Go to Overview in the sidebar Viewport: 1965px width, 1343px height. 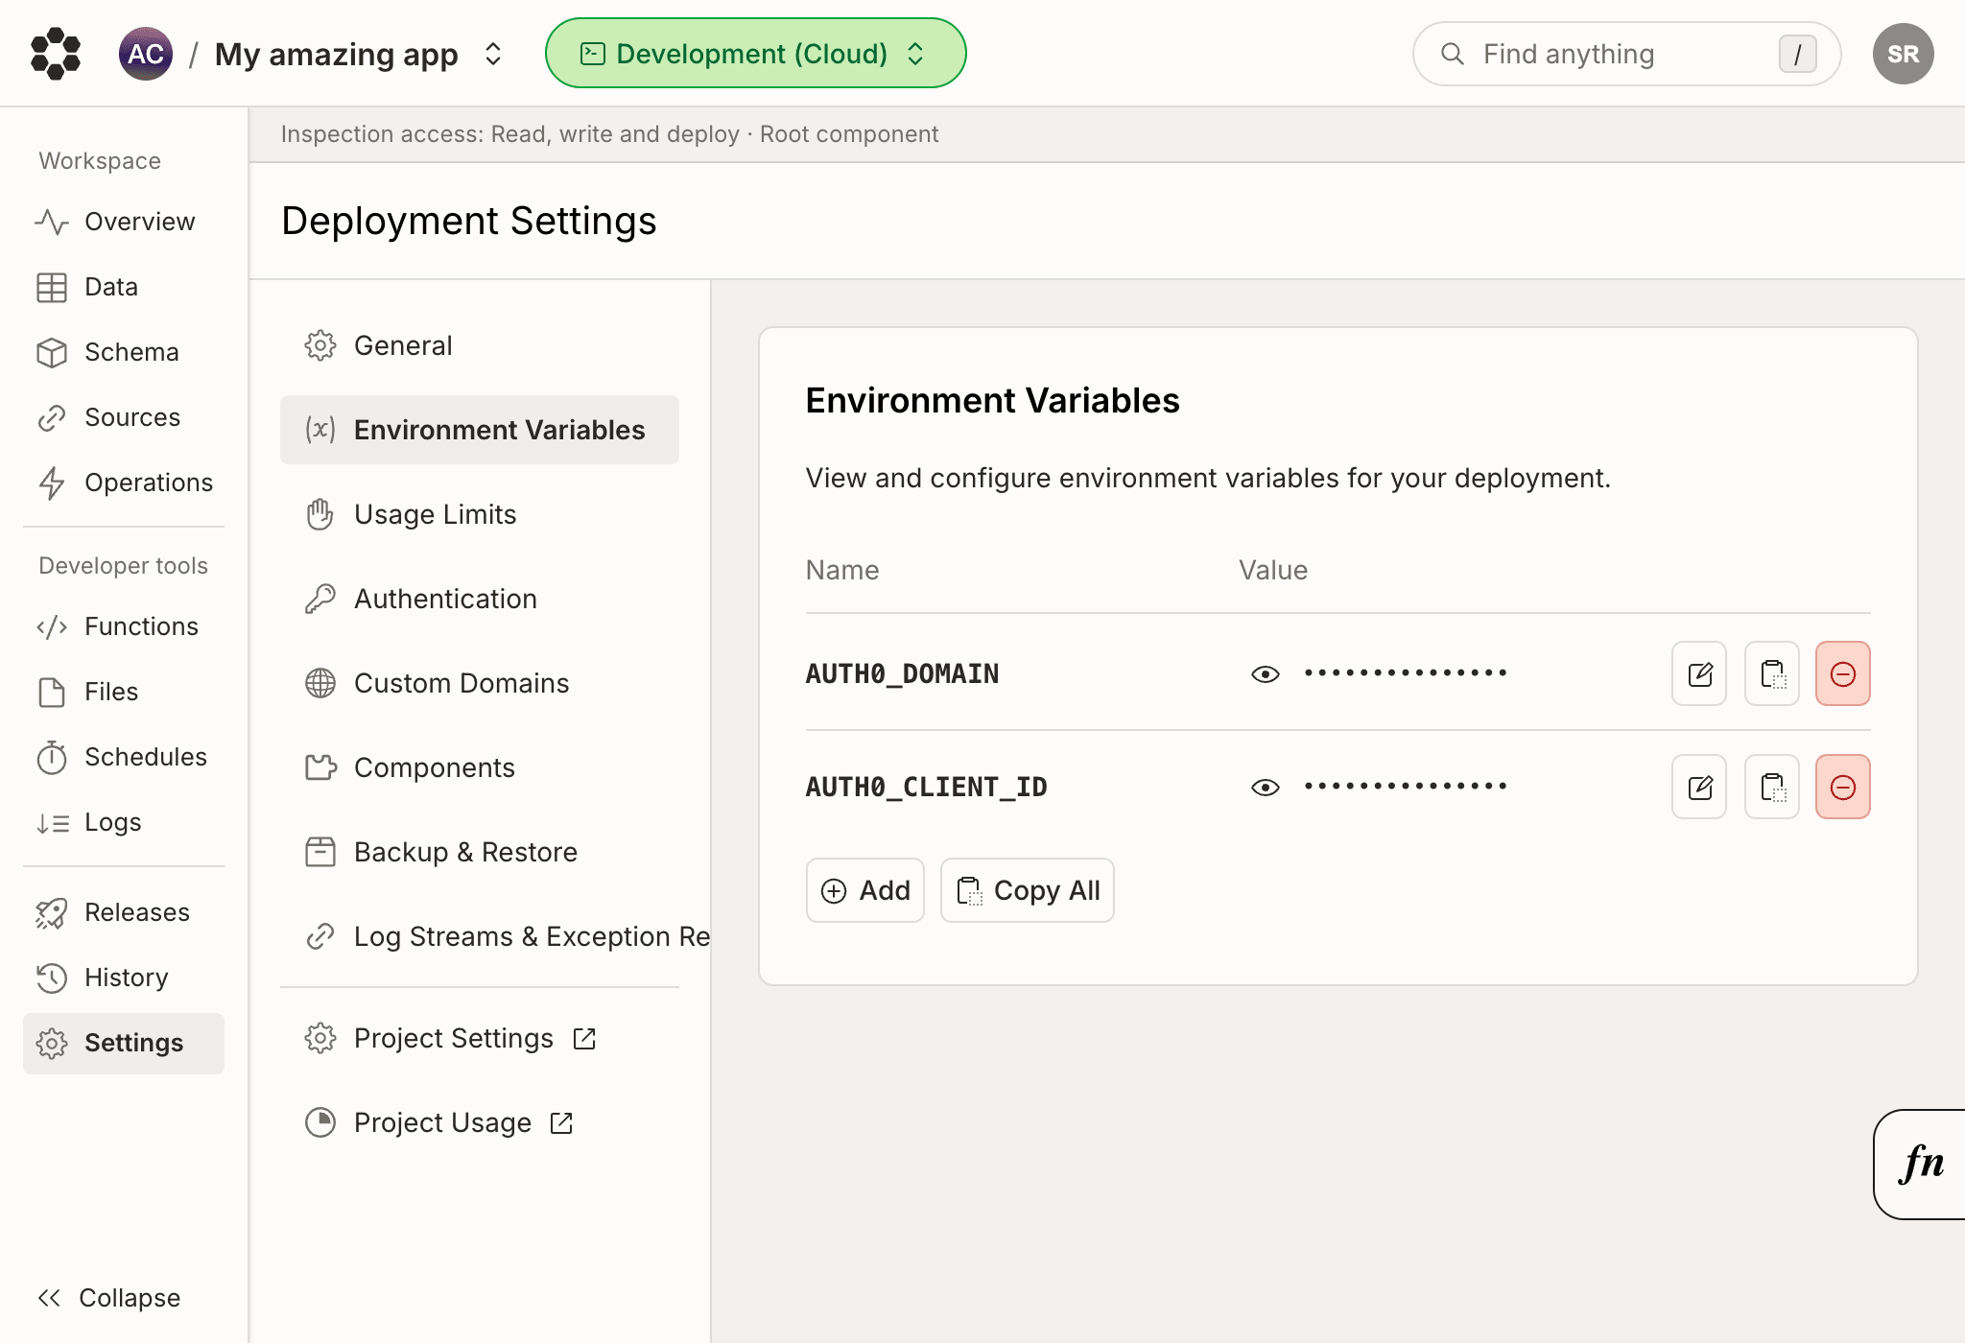coord(124,222)
